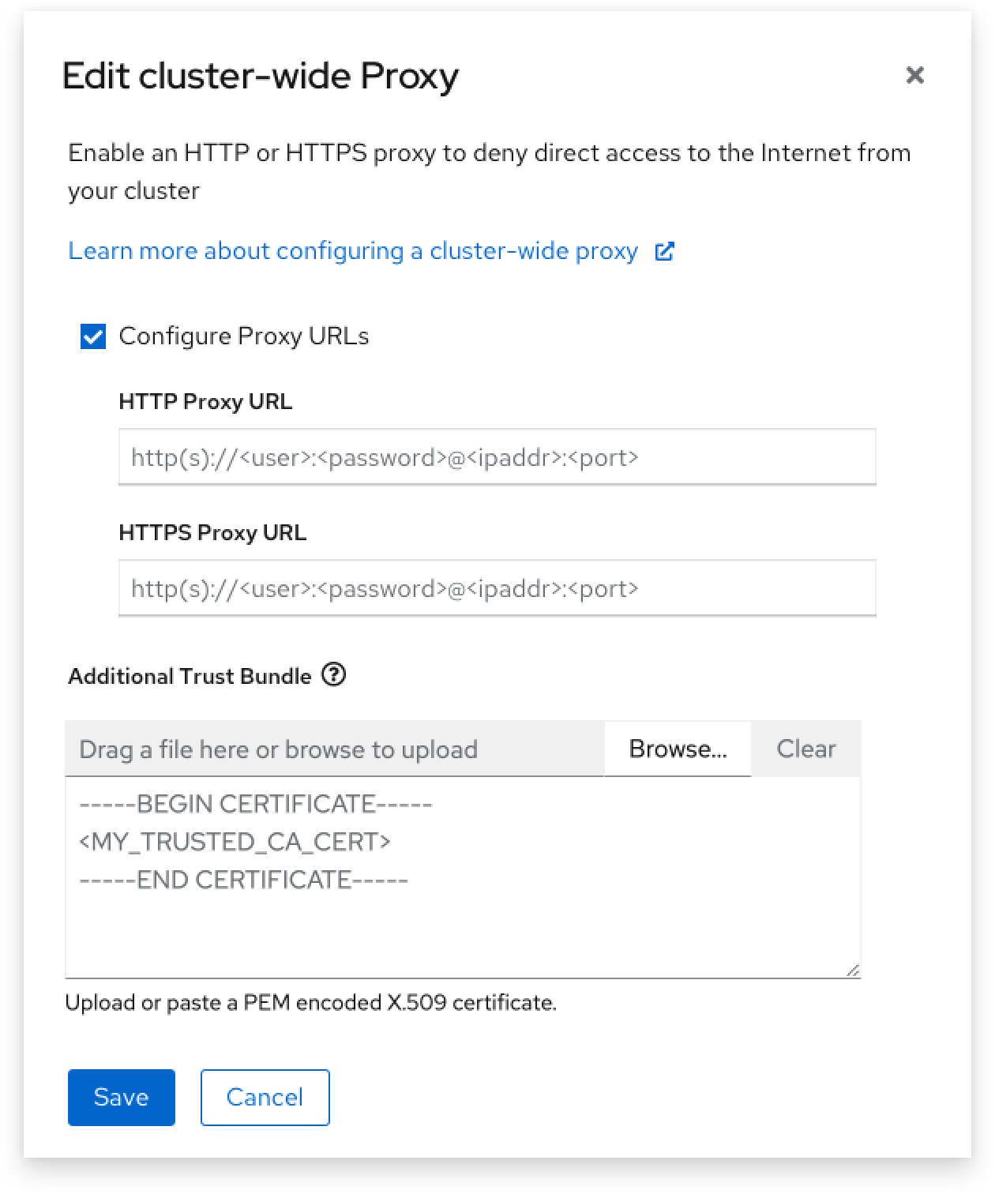
Task: Focus the HTTPS Proxy URL input field
Action: [497, 588]
